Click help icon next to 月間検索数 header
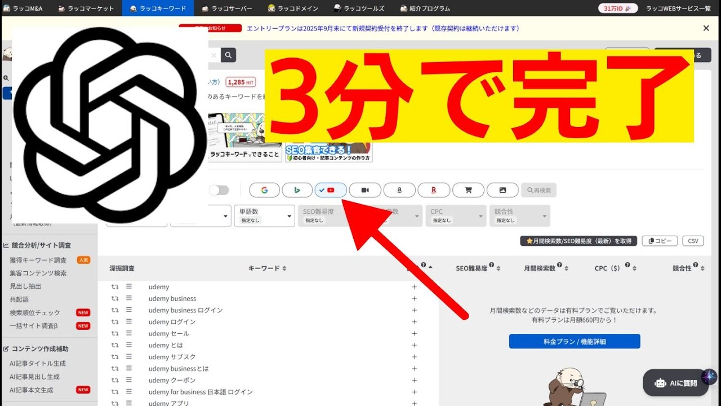This screenshot has width=721, height=406. pyautogui.click(x=559, y=265)
